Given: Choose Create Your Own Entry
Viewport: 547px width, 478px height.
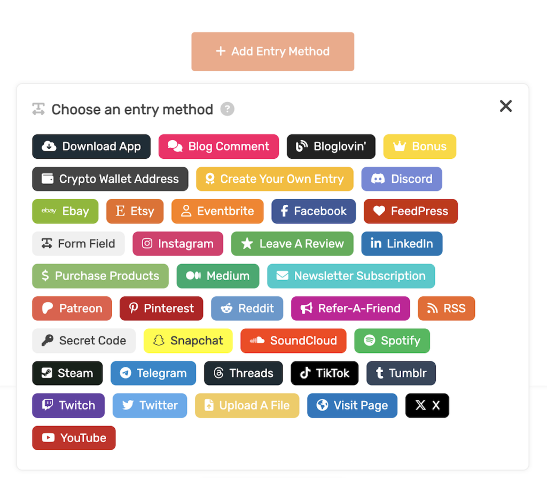Looking at the screenshot, I should click(275, 179).
